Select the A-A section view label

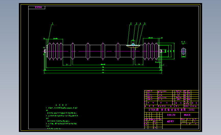[183, 42]
